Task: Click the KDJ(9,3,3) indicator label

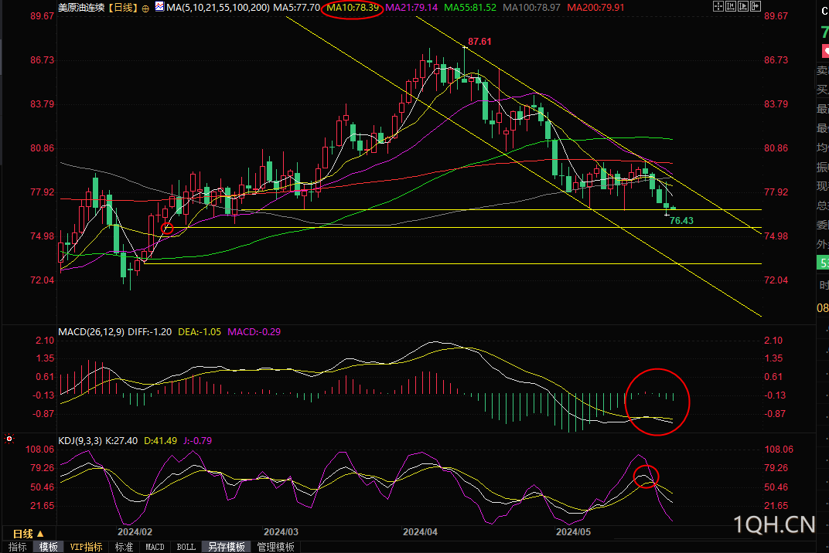Action: [x=80, y=440]
